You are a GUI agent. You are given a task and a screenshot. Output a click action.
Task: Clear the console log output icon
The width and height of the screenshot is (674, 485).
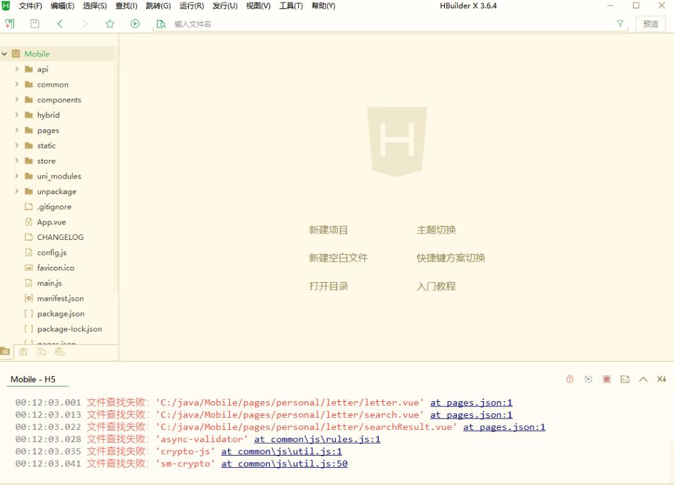click(662, 379)
